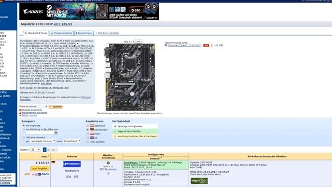Click the PayPal payment icon
Screen dimensions: 332x187
click(45, 174)
